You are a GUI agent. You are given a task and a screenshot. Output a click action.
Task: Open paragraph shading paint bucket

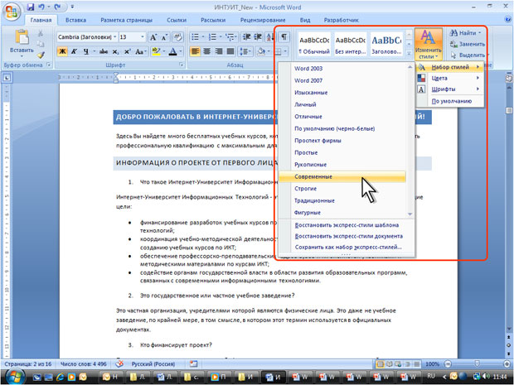pos(261,51)
